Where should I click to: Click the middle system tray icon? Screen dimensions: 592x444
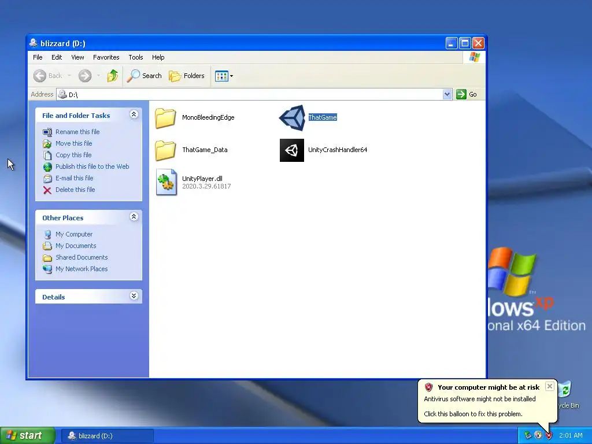(x=538, y=436)
